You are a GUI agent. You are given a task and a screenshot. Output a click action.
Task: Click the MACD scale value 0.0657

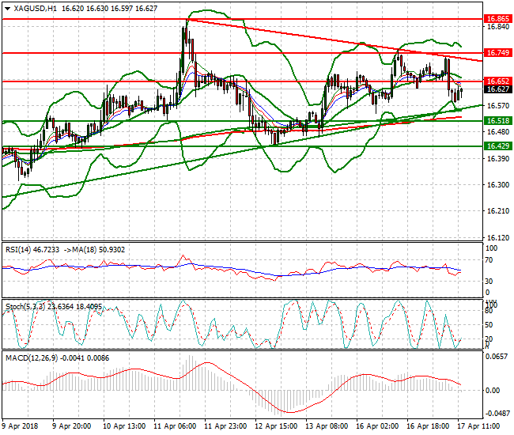click(x=498, y=357)
